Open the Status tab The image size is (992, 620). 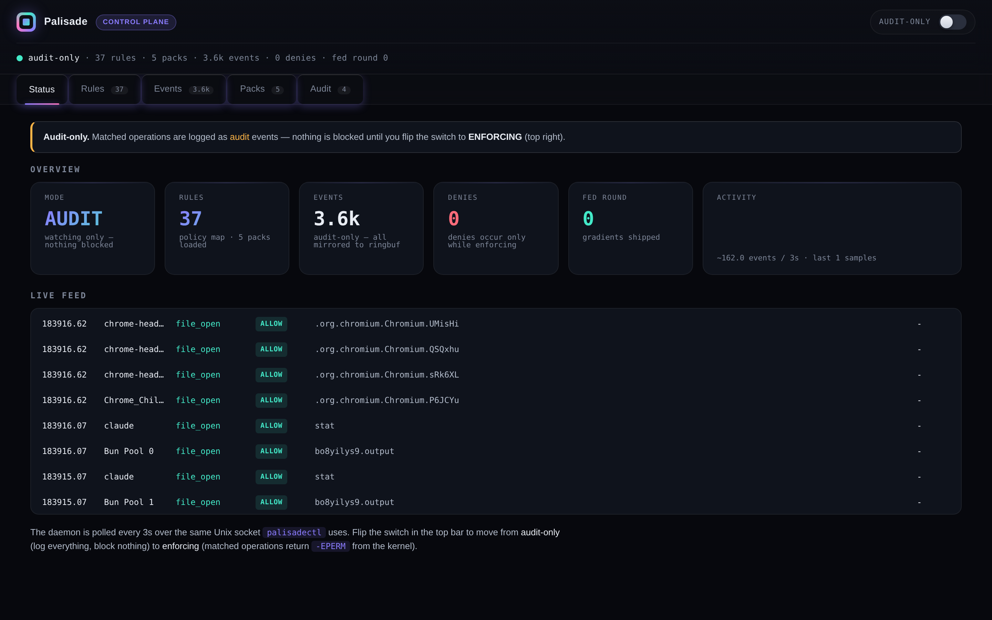42,90
